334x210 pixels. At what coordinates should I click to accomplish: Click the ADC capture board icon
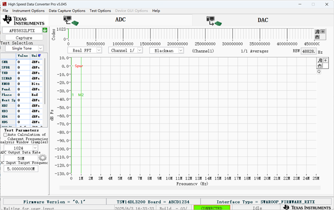pyautogui.click(x=71, y=21)
